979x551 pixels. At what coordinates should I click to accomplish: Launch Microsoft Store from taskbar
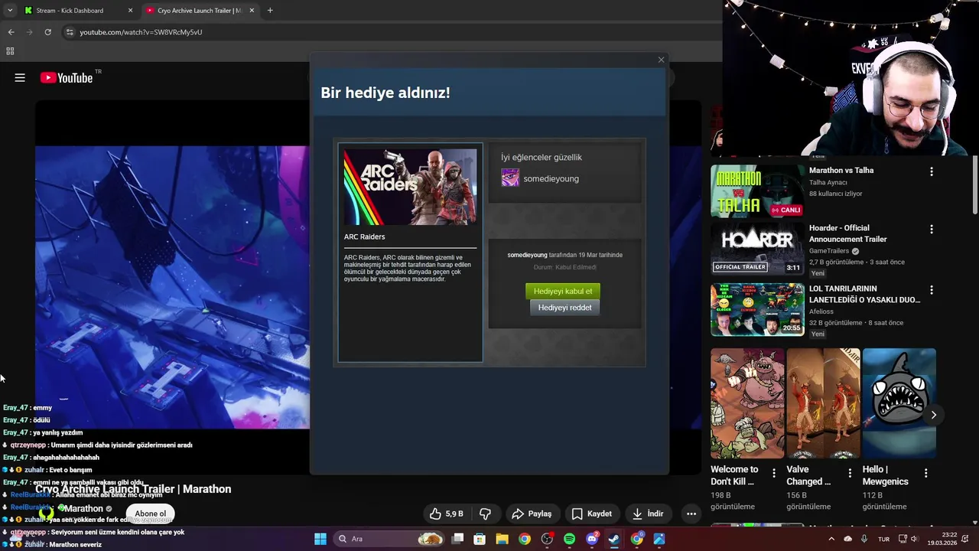[x=480, y=539]
